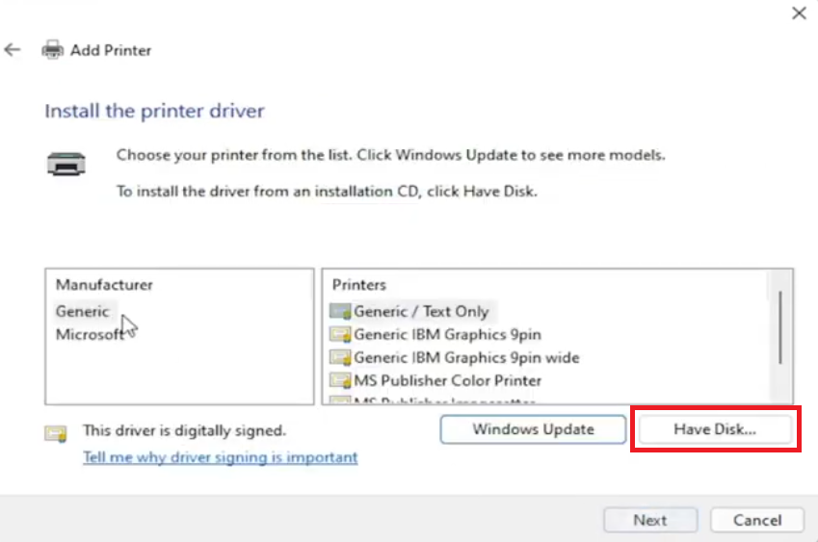818x542 pixels.
Task: Click the Printers column header
Action: (x=359, y=285)
